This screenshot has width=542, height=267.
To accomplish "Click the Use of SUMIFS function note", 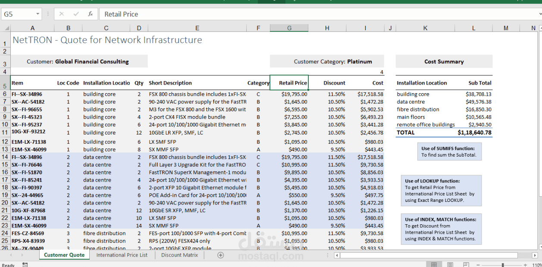I will 449,151.
